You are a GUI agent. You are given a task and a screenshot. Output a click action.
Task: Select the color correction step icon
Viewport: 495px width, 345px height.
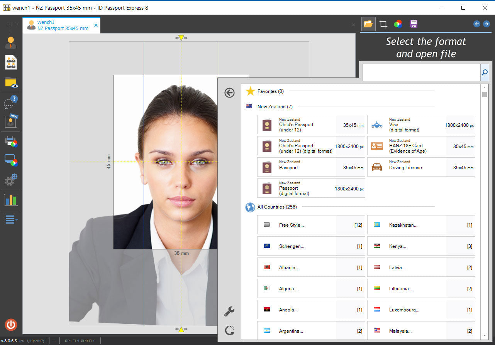398,24
